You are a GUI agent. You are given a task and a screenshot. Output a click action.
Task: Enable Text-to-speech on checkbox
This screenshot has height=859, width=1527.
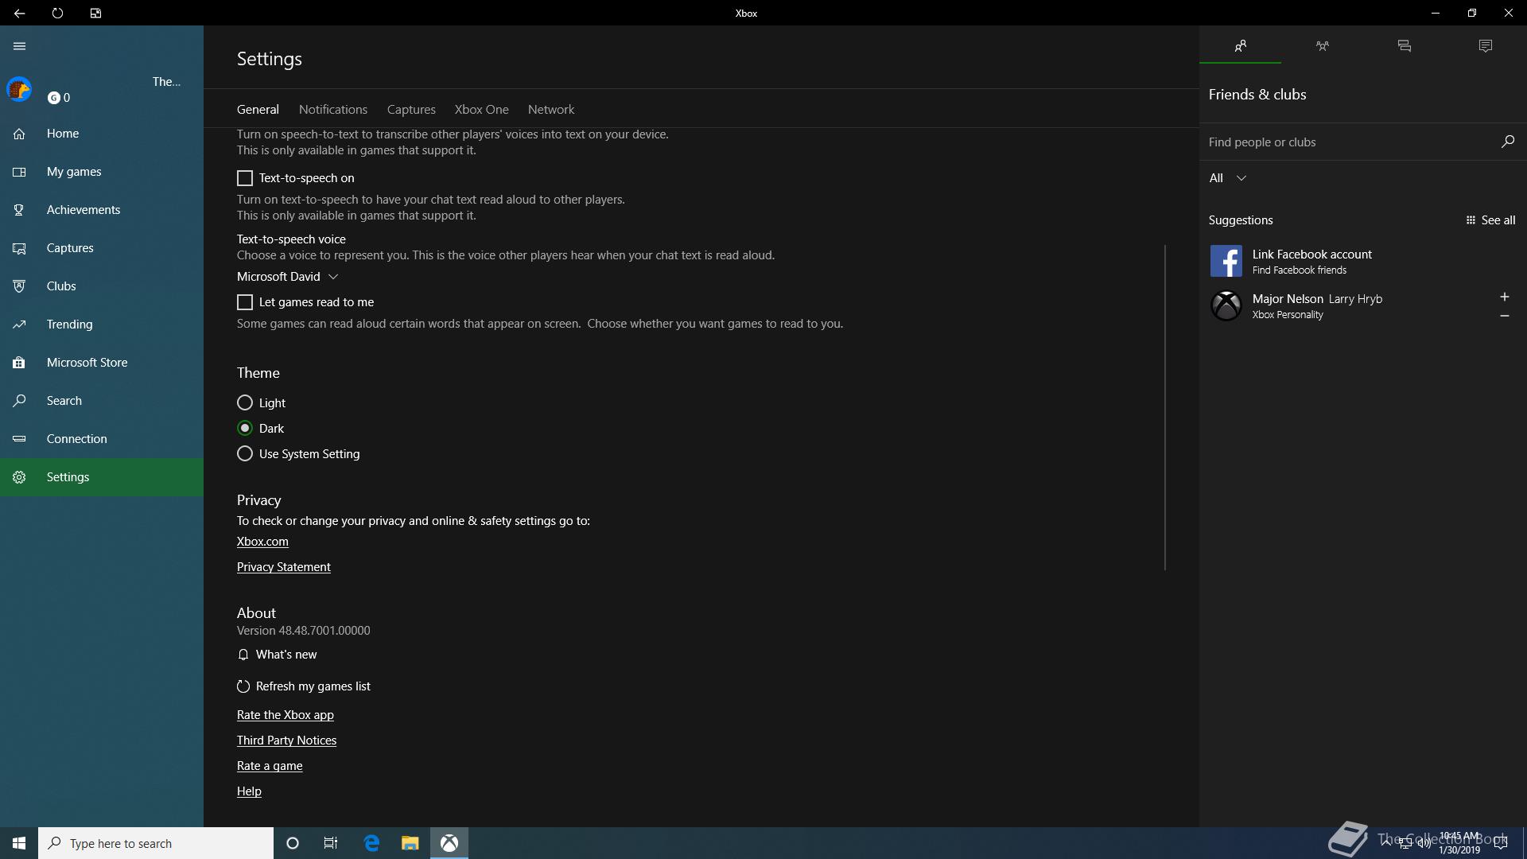[245, 178]
